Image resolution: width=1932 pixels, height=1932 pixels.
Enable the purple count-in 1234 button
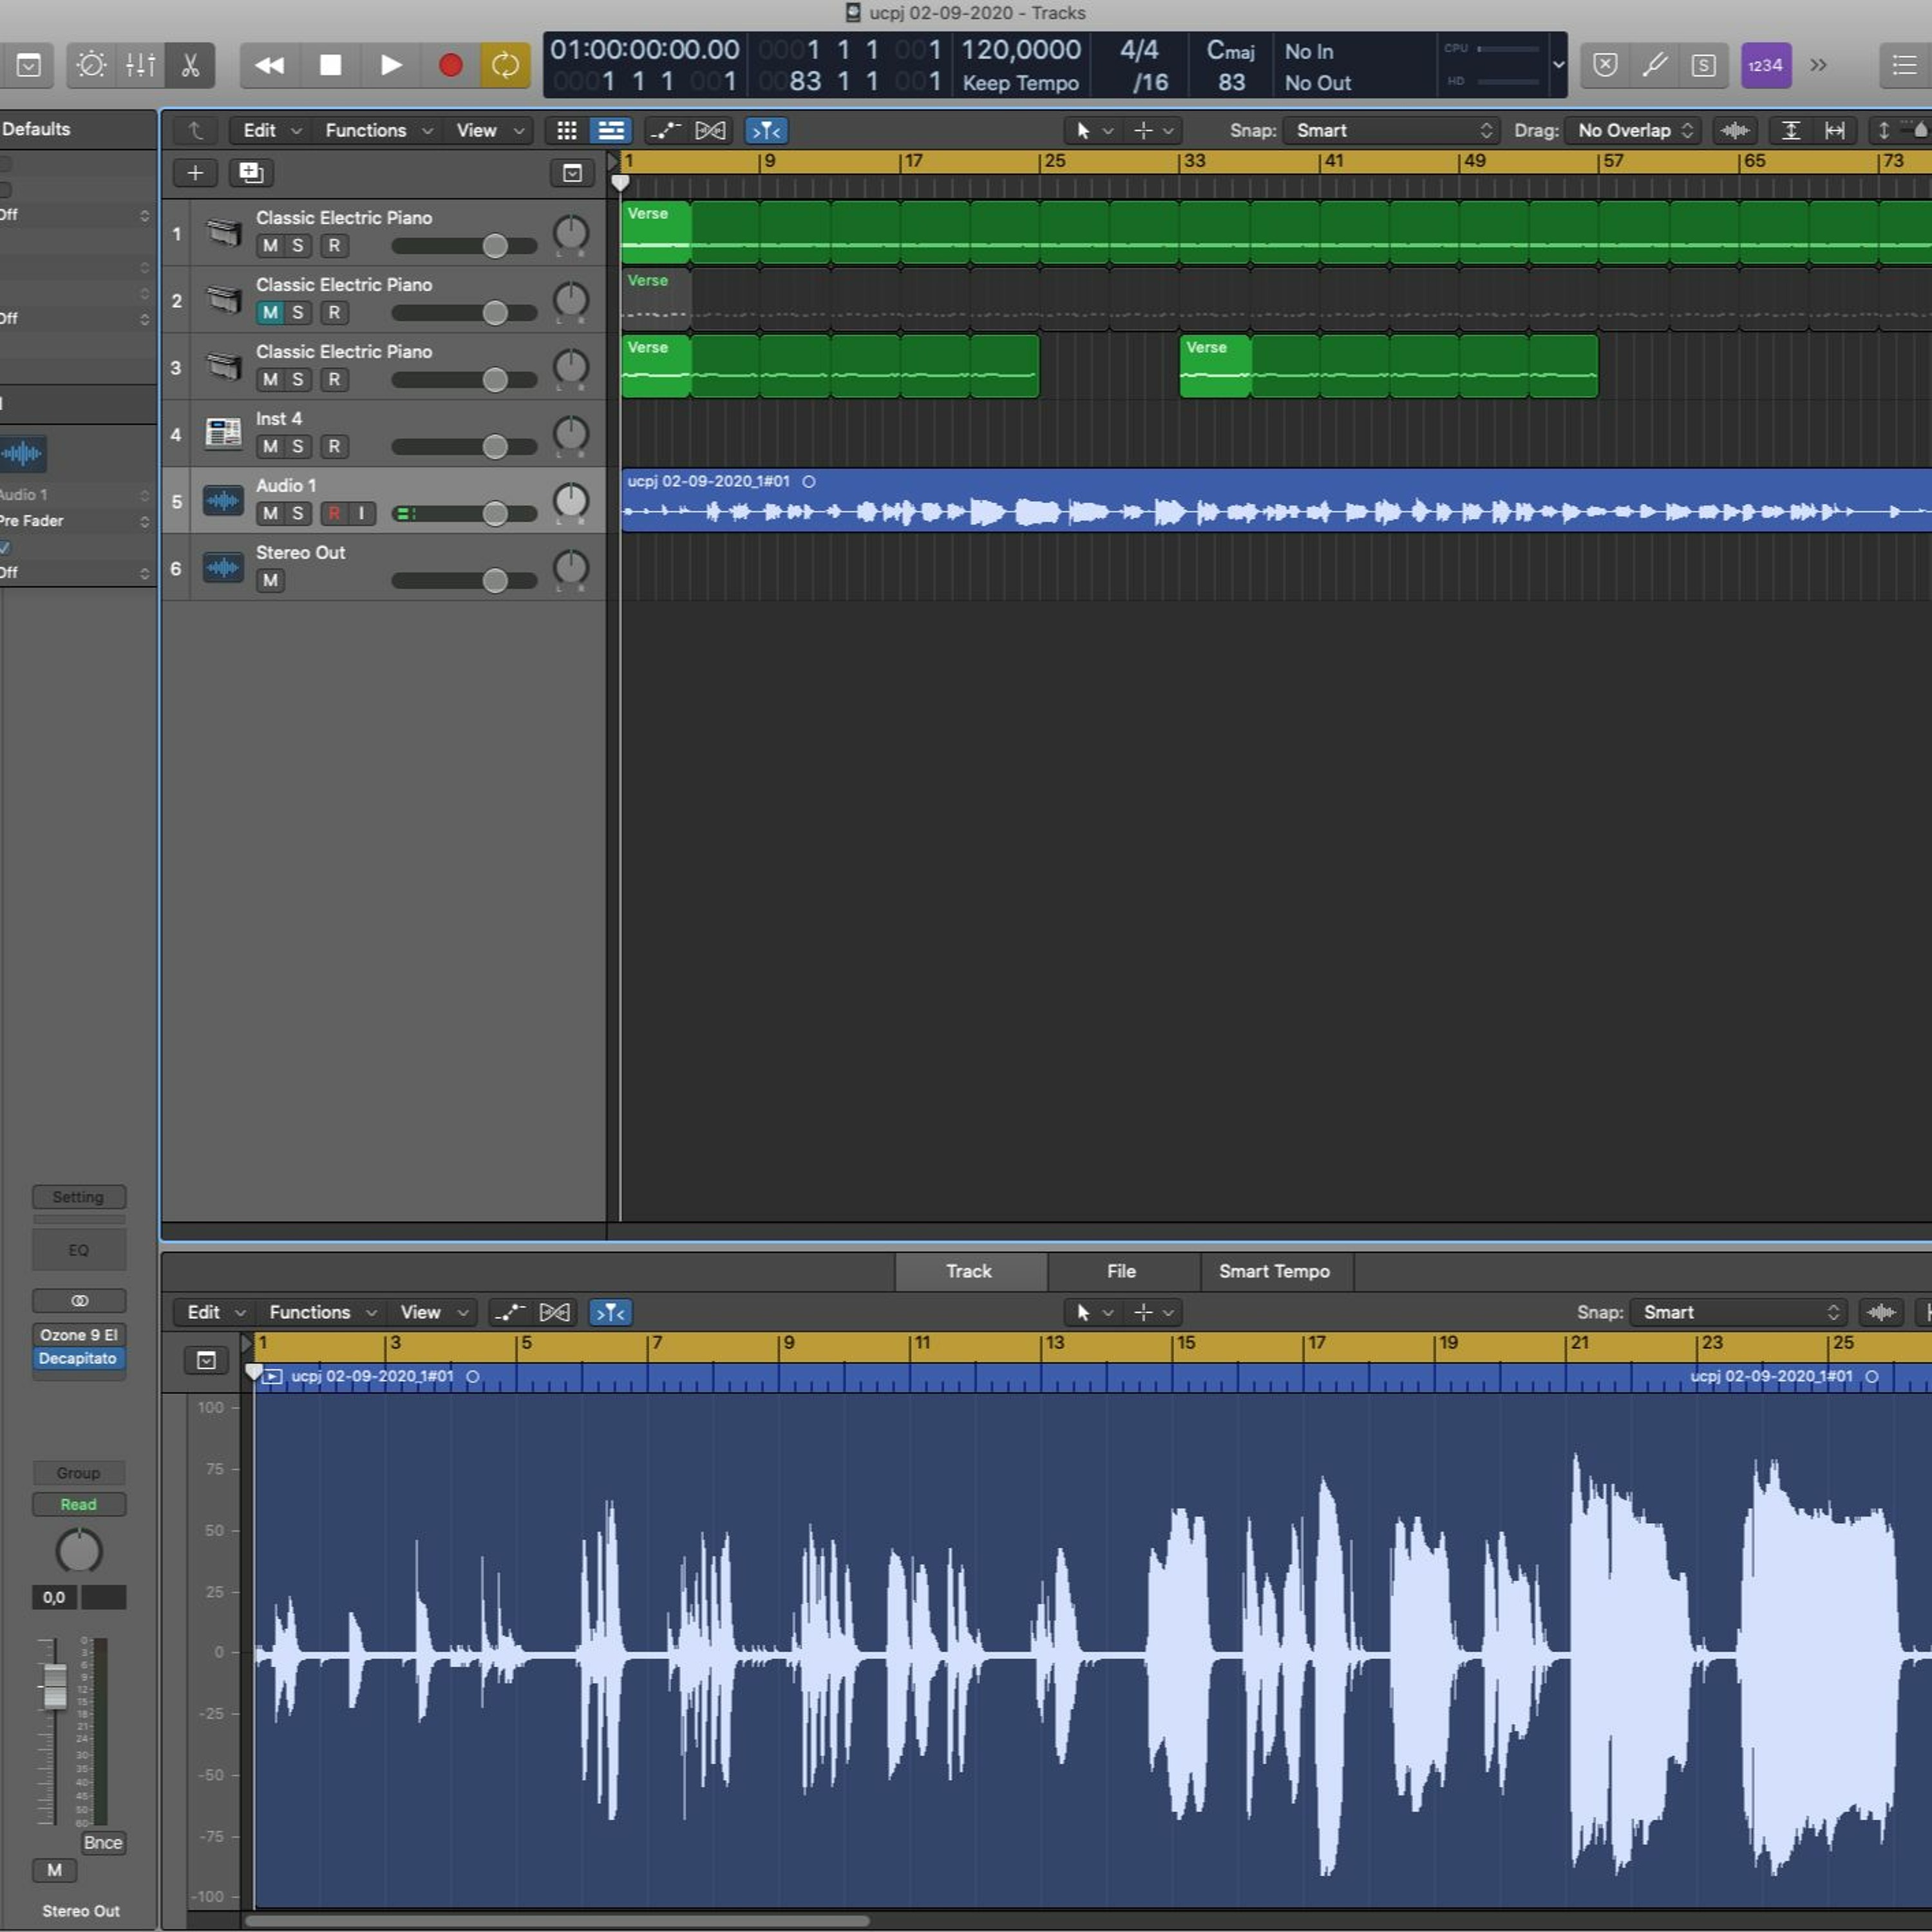pyautogui.click(x=1765, y=66)
